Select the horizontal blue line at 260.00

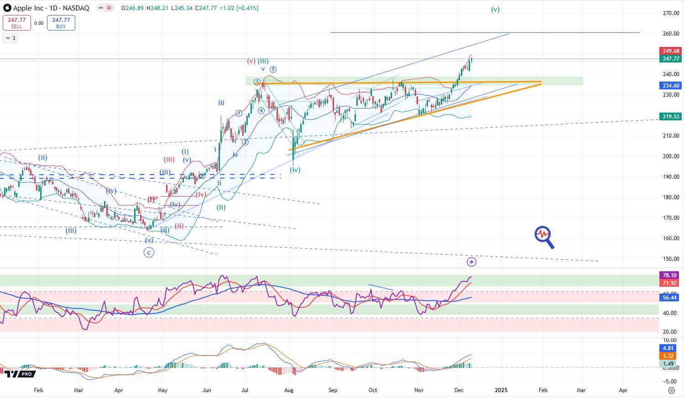point(485,32)
